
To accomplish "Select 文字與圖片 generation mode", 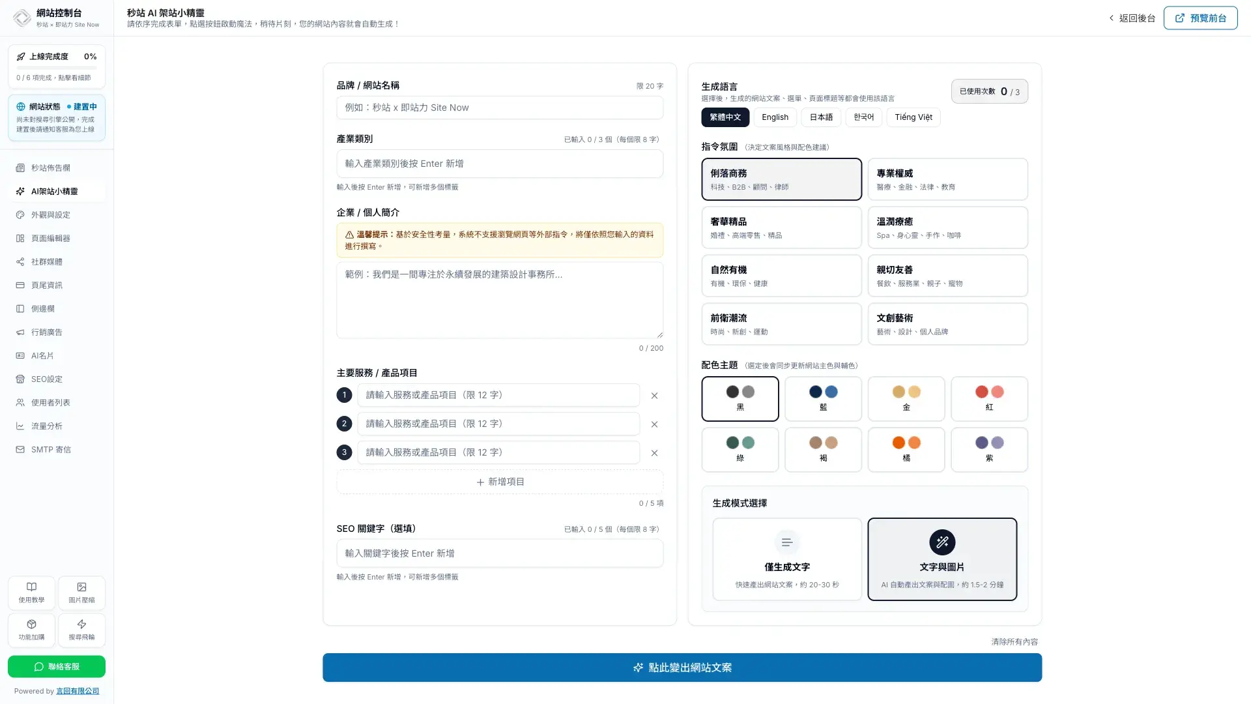I will (x=942, y=559).
